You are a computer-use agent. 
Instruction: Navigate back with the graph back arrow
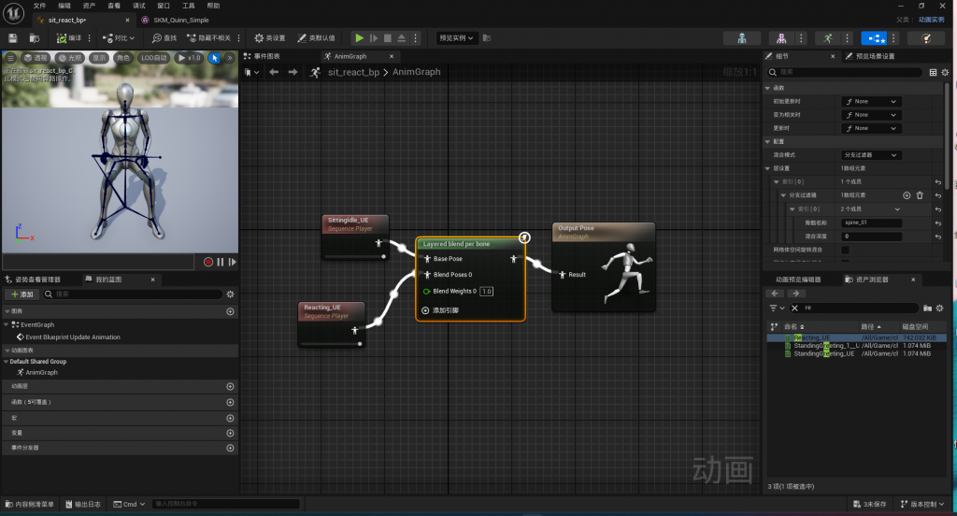[x=274, y=72]
